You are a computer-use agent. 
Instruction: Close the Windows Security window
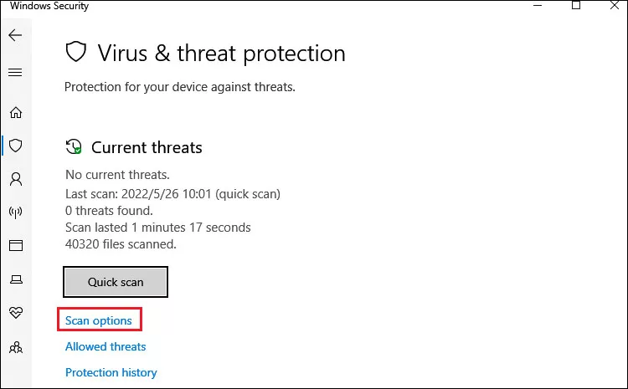[615, 5]
